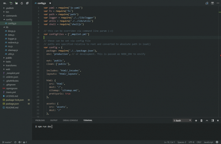The image size is (221, 144).
Task: Refresh the file explorer
Action: click(x=22, y=3)
